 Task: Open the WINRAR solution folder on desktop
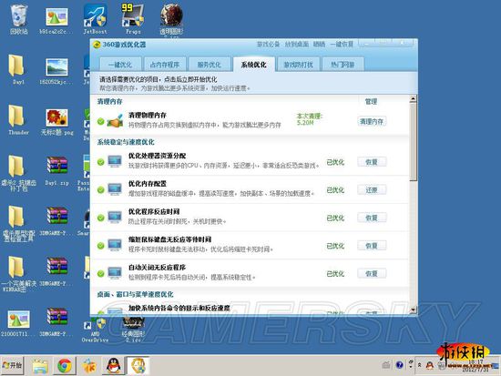tap(18, 274)
